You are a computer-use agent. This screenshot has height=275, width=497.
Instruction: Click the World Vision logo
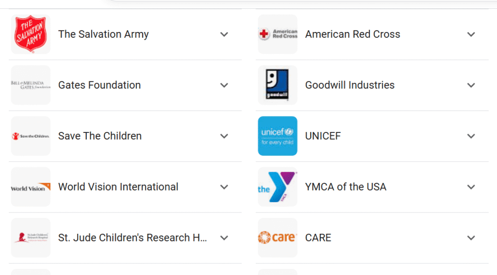coord(31,187)
